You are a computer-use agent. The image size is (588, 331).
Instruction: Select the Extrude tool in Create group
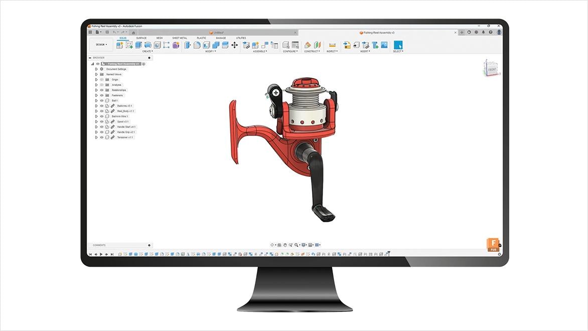pos(138,45)
